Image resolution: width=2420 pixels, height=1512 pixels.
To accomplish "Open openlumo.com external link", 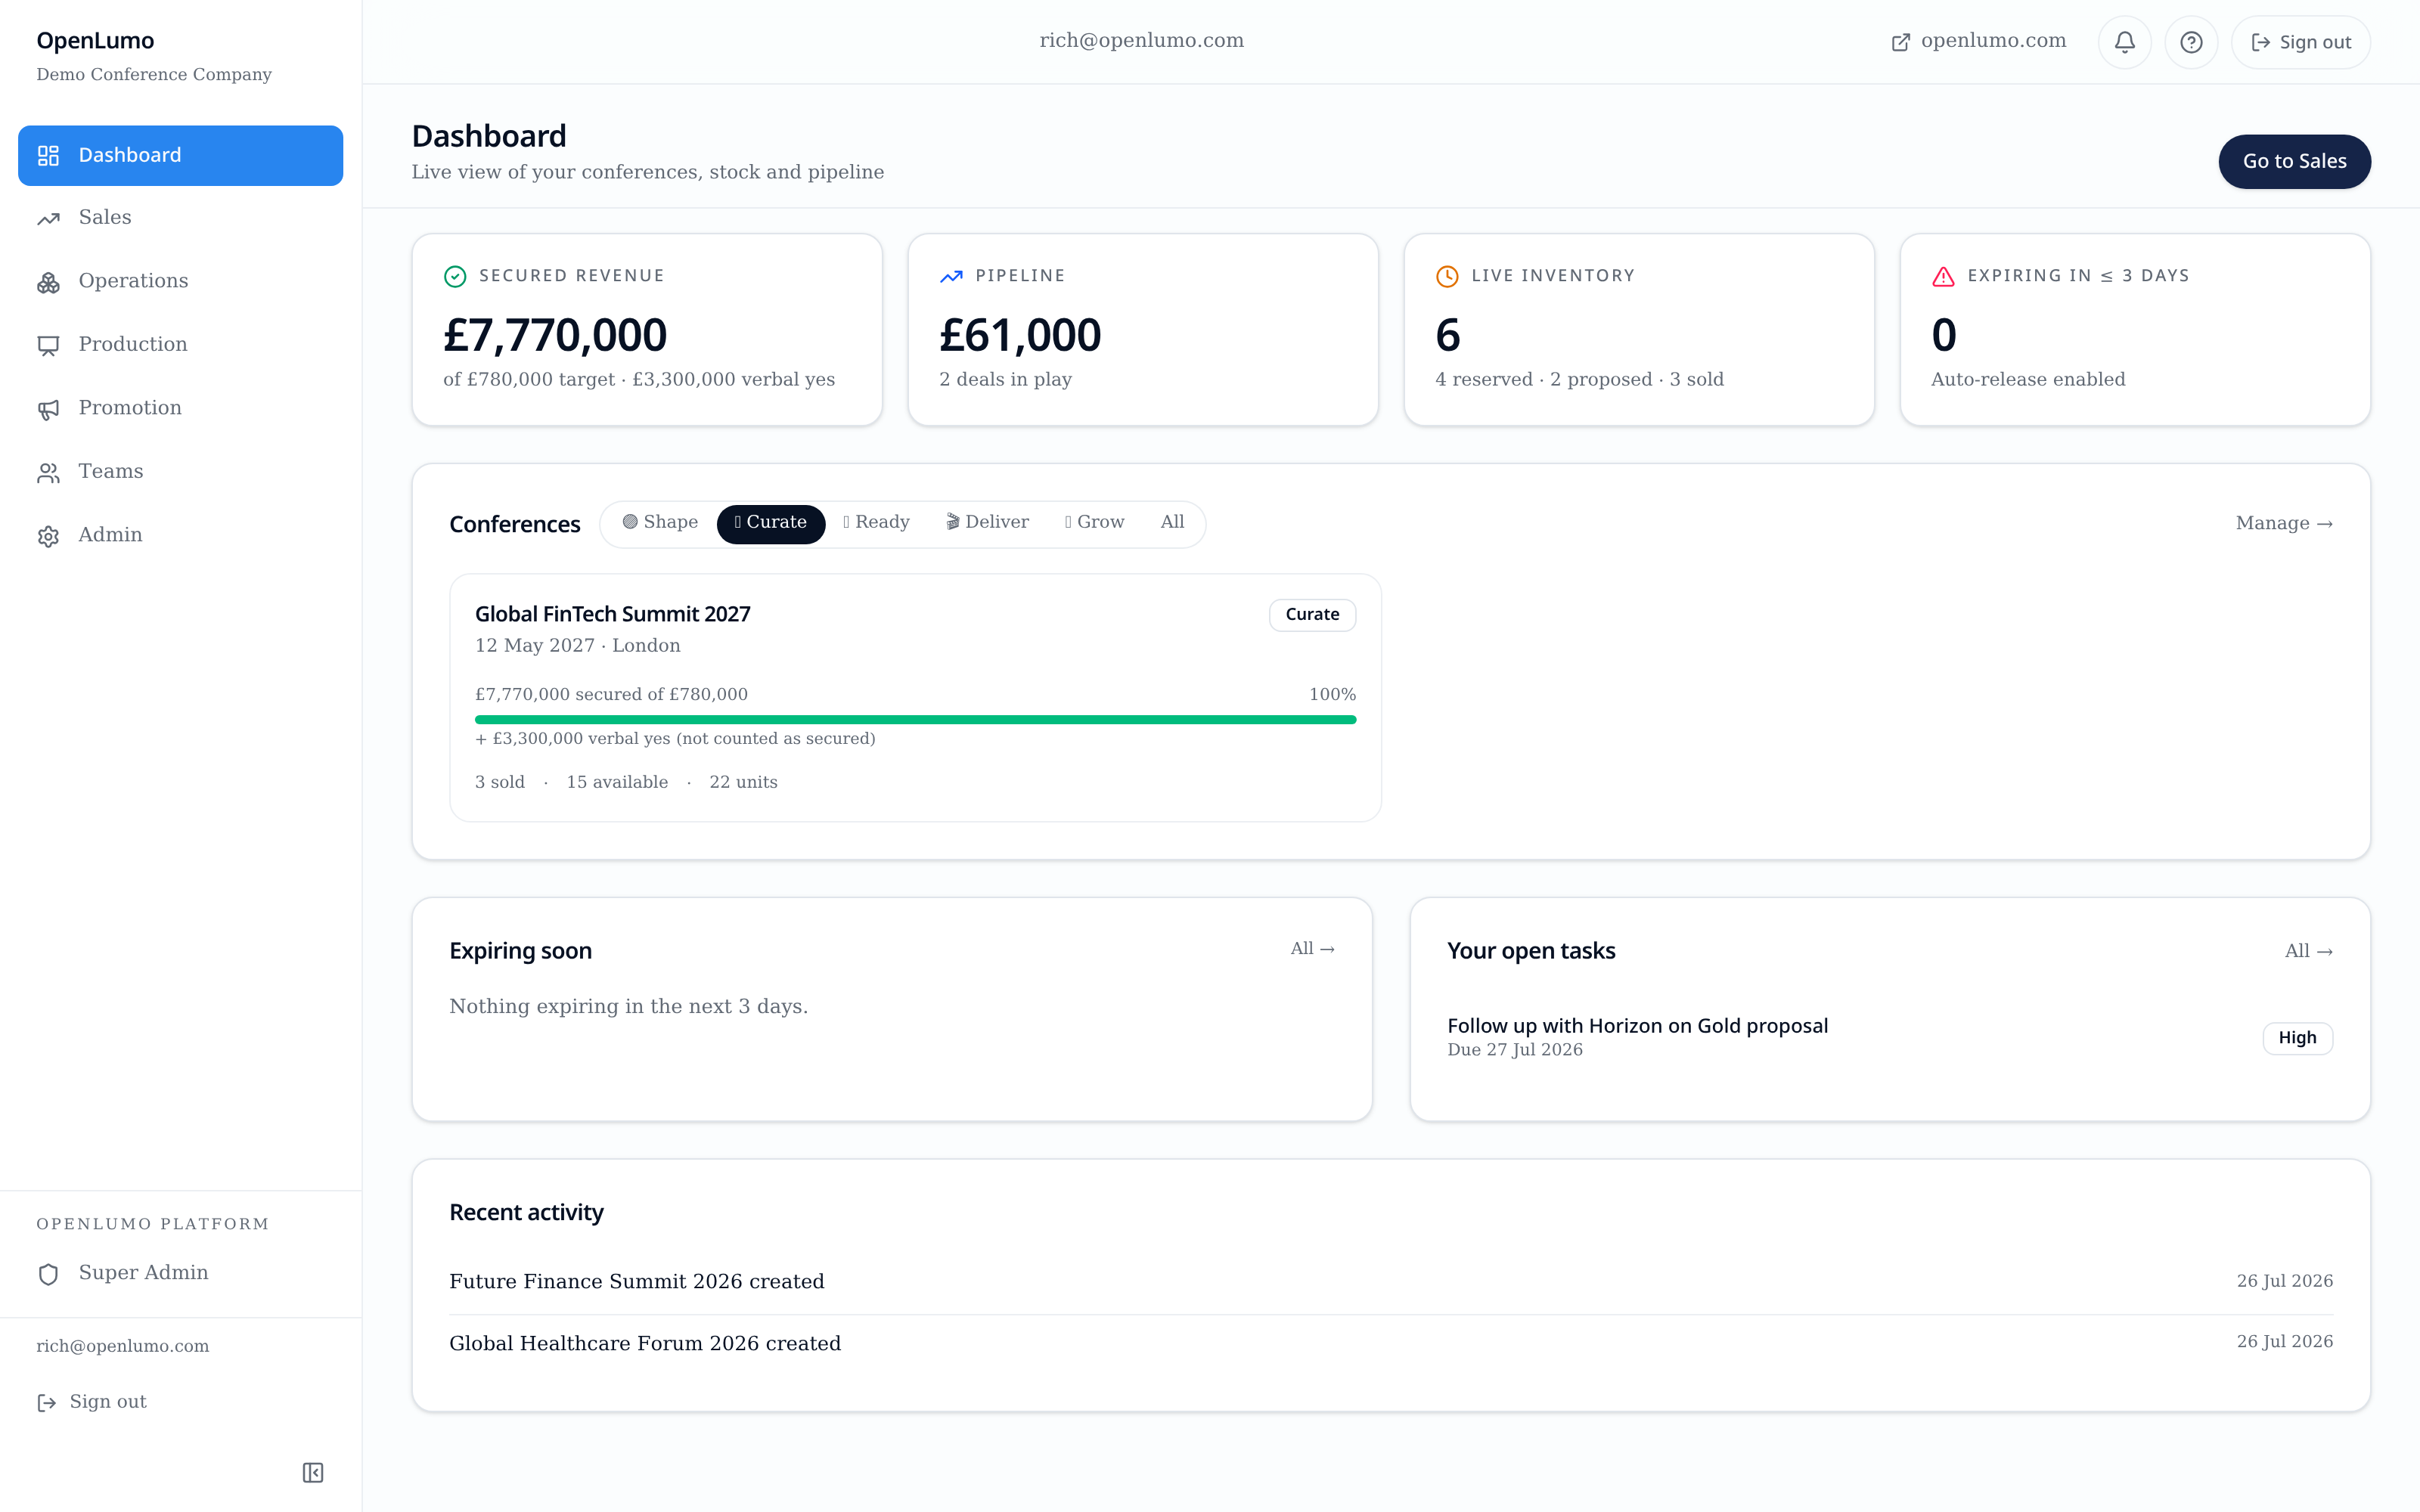I will tap(1978, 41).
